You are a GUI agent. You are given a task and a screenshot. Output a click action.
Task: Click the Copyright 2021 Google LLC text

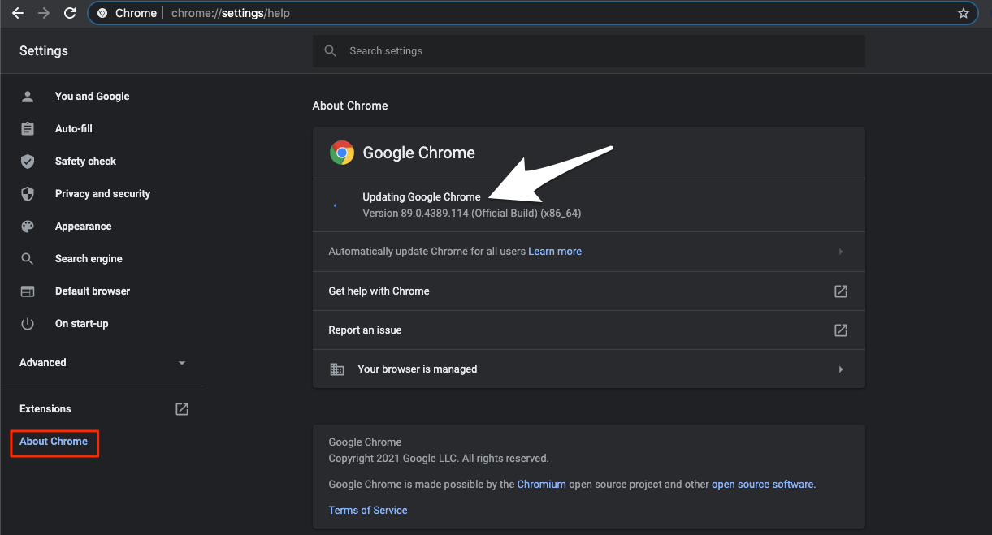439,459
